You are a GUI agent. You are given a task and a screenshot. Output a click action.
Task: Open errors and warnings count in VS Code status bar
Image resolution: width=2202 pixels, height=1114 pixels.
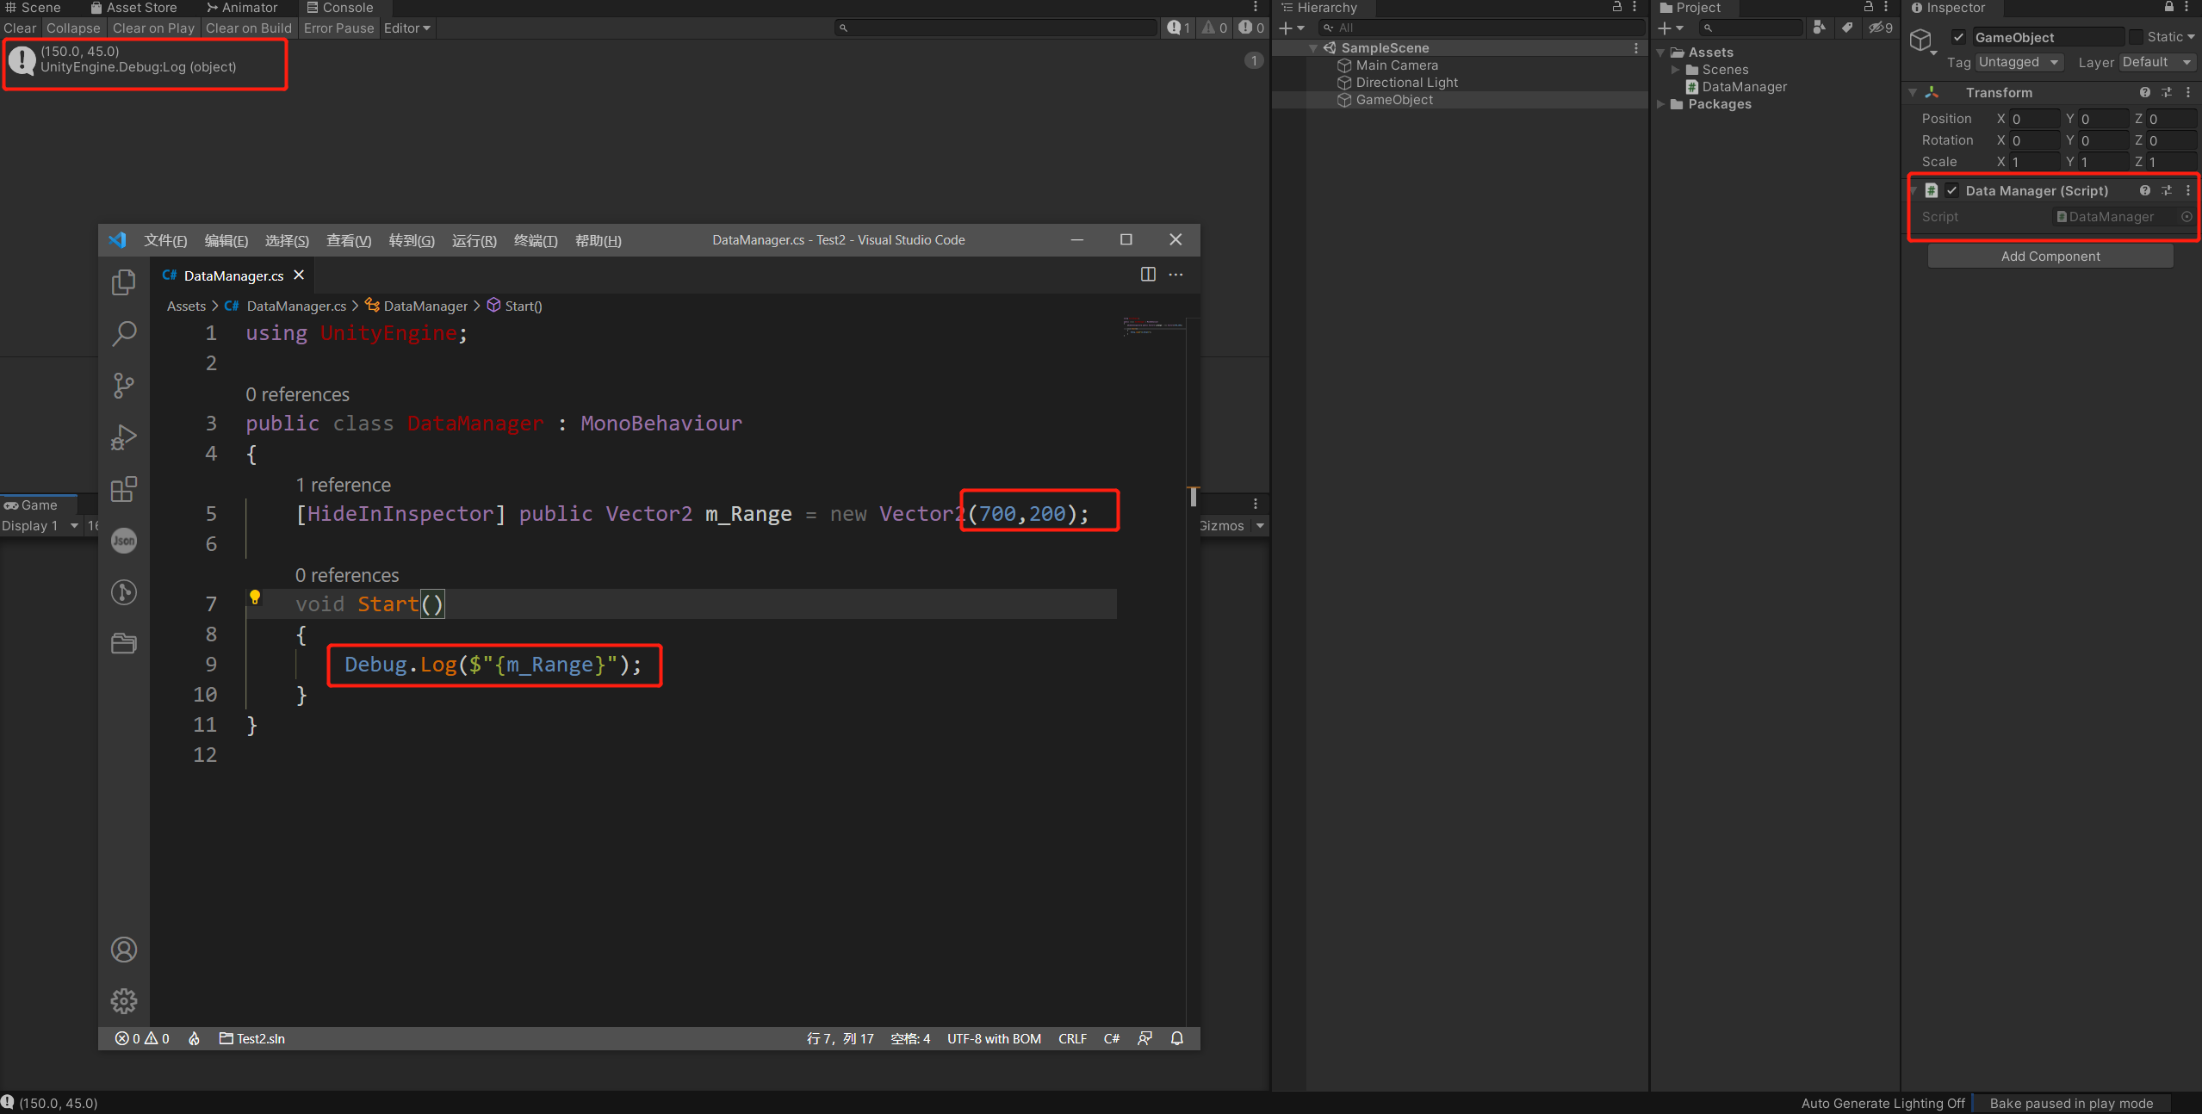tap(143, 1038)
